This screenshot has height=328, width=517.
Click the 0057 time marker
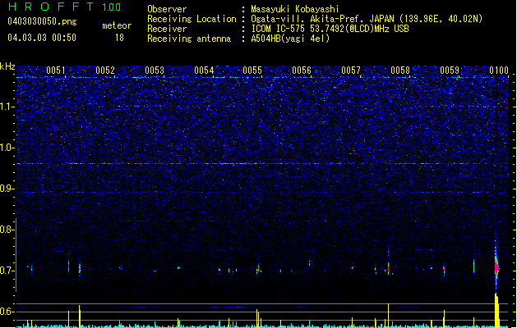pos(351,71)
